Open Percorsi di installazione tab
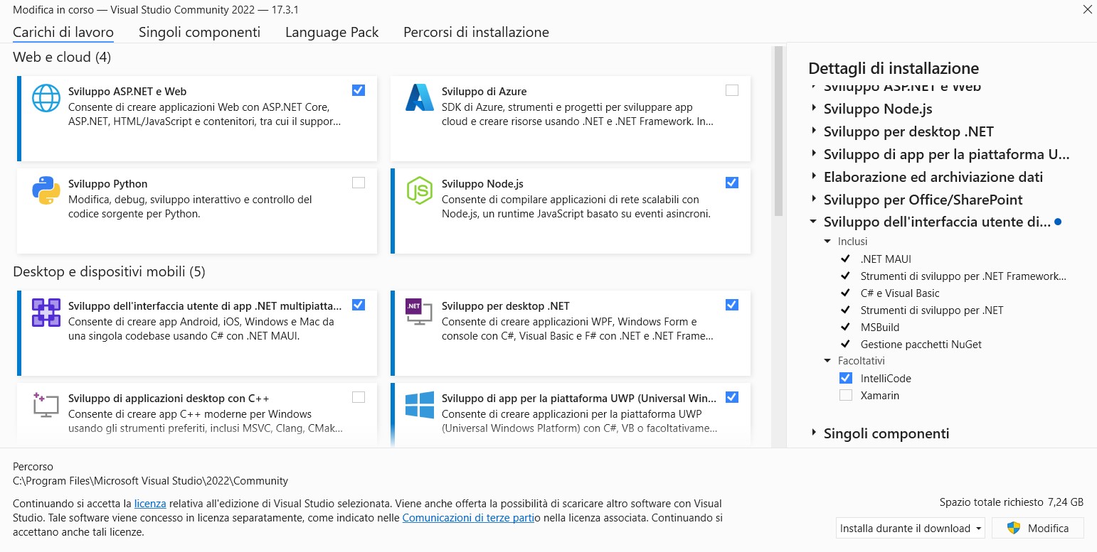 476,32
